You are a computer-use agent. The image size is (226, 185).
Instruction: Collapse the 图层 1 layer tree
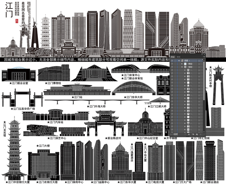point(179,61)
